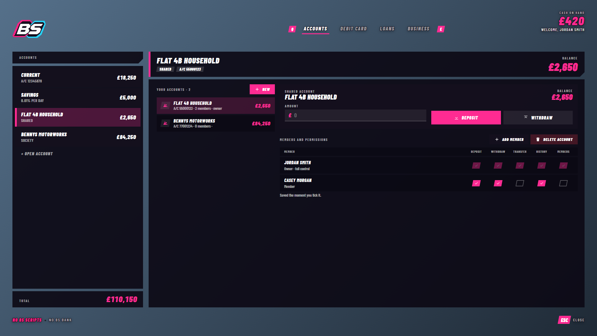
Task: Select Flat 4B Household in sidebar
Action: point(78,117)
